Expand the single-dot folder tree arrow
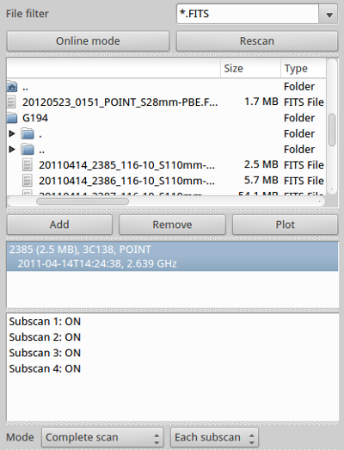Screen dimensions: 344x450 (12, 133)
